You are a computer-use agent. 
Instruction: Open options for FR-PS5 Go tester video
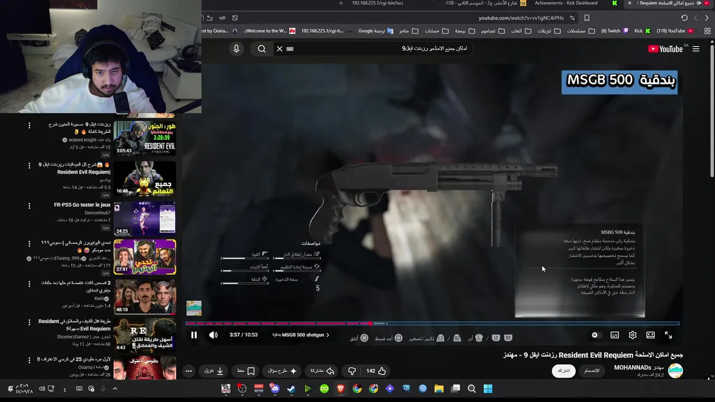point(29,205)
